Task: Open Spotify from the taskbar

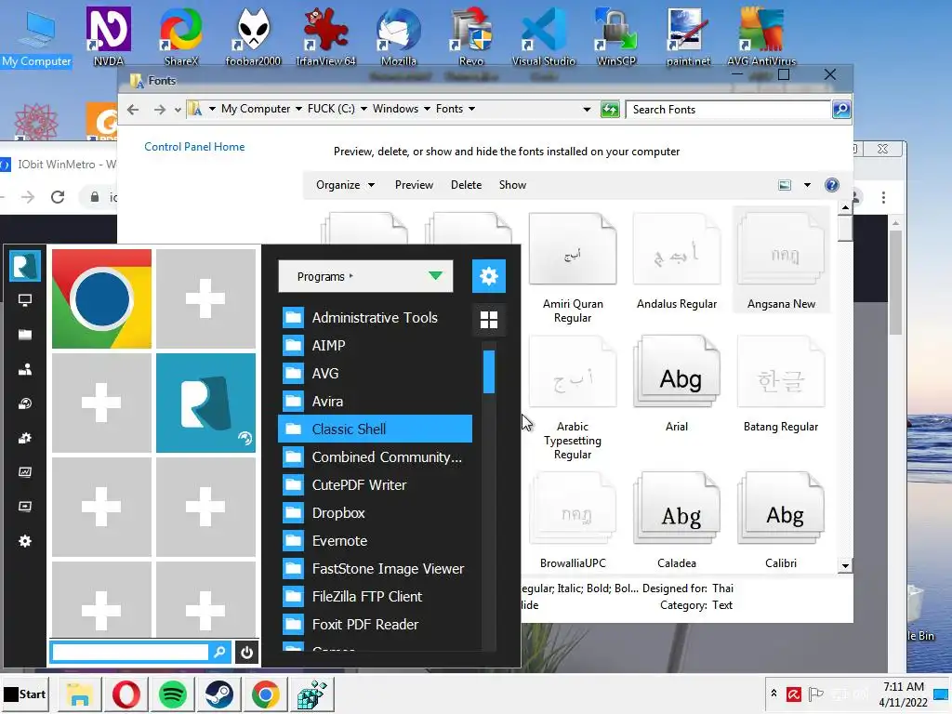Action: 172,694
